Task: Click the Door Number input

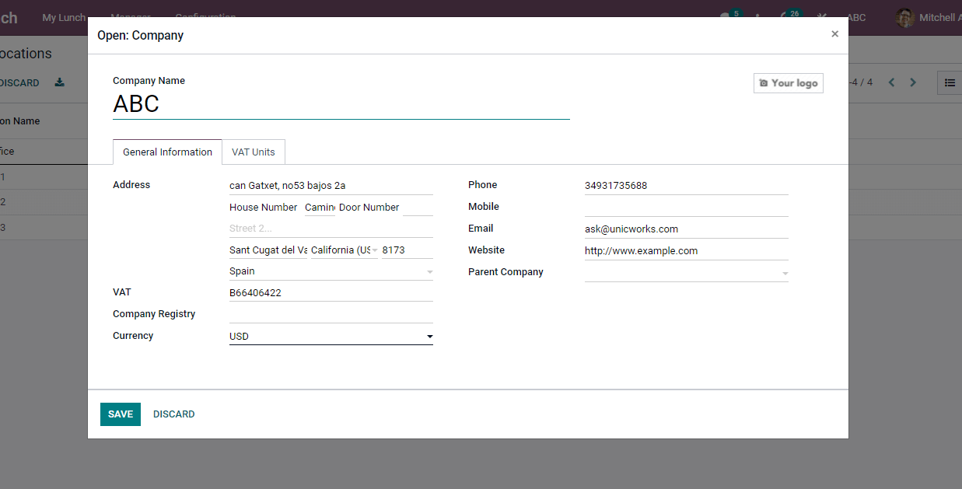Action: 418,208
